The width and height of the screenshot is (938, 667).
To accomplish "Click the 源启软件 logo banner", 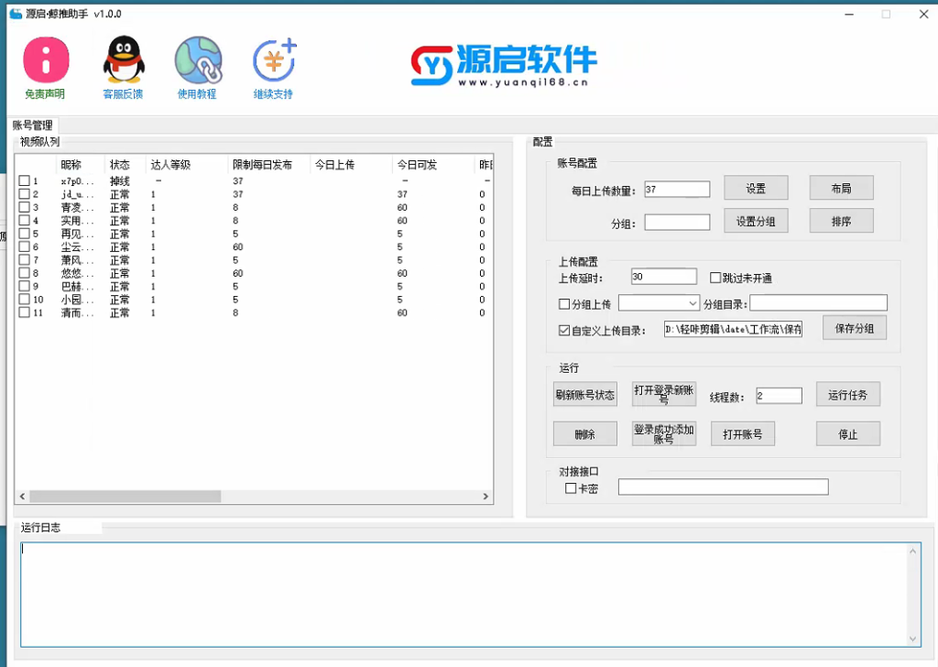I will pyautogui.click(x=503, y=65).
